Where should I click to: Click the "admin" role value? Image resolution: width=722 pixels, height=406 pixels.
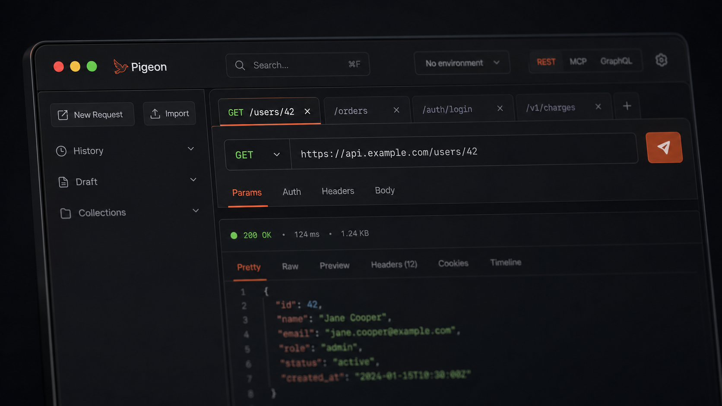[x=339, y=347]
